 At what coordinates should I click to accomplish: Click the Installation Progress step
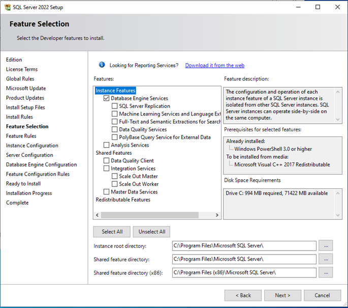coord(29,193)
